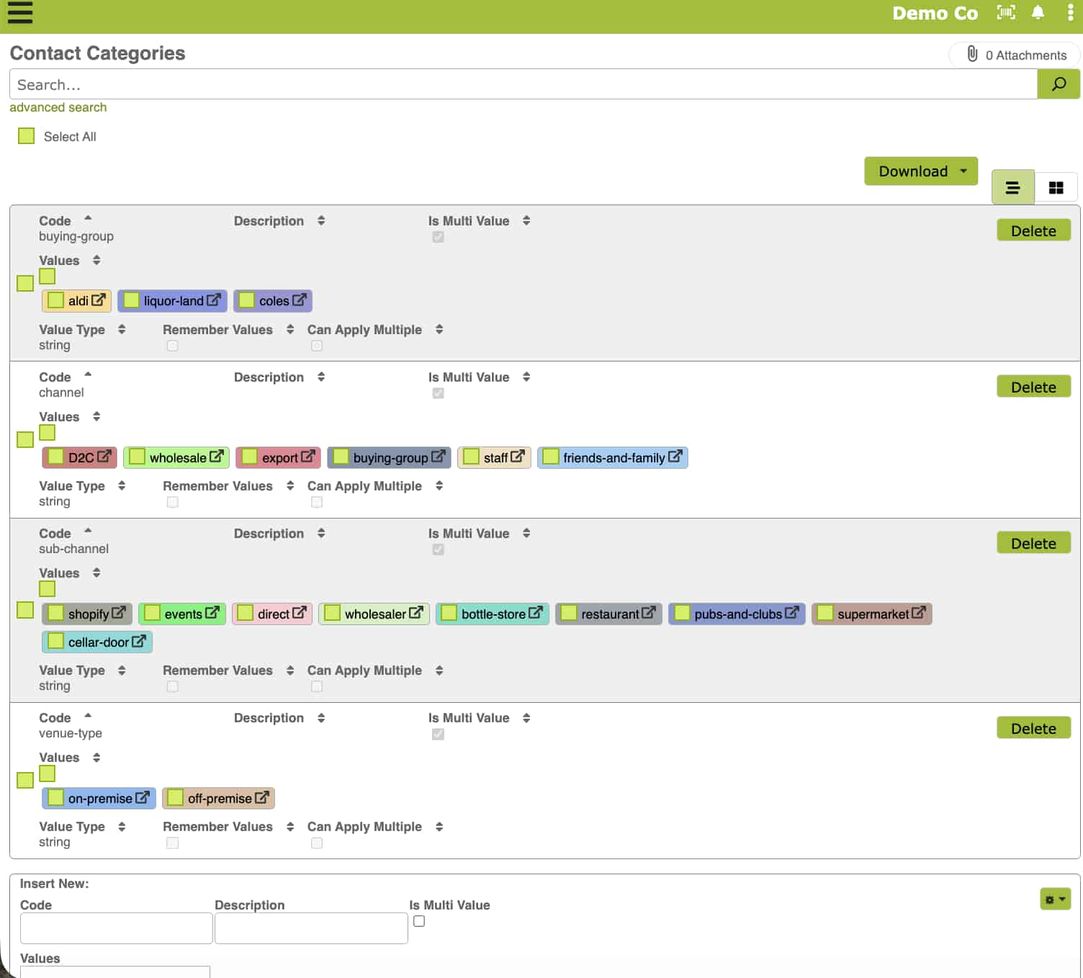This screenshot has width=1083, height=978.
Task: Click the pubs-and-clubs colored tag
Action: [737, 614]
